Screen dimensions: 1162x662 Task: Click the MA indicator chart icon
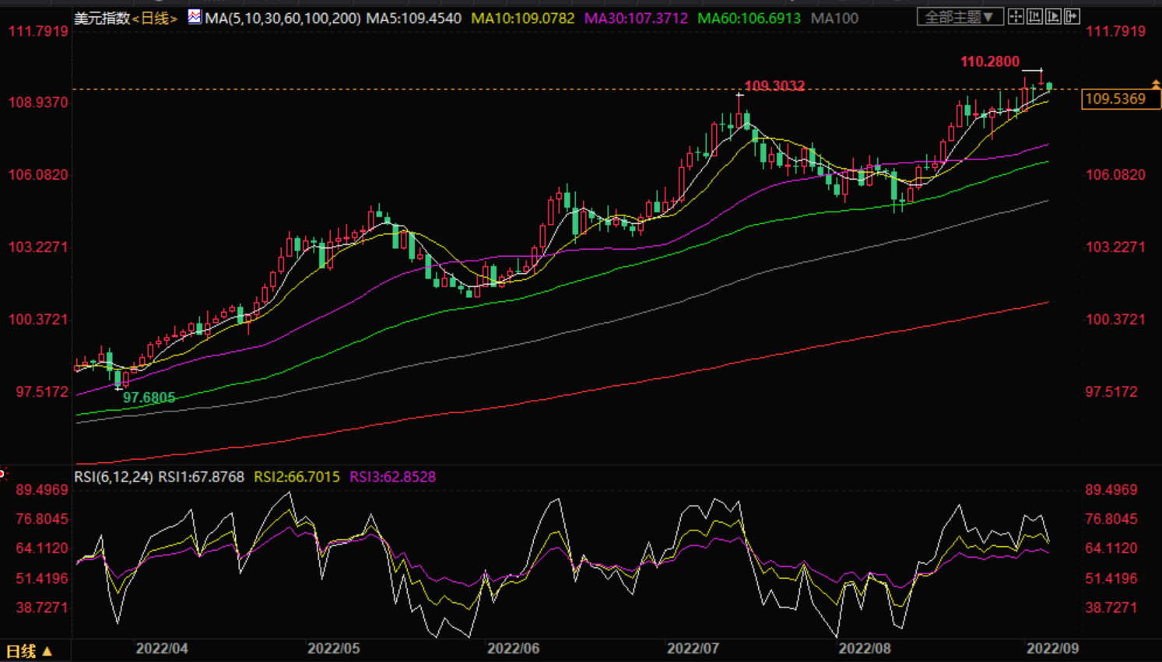point(194,16)
